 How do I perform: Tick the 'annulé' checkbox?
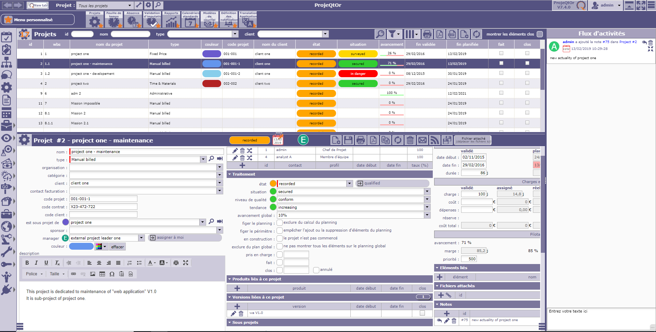316,270
